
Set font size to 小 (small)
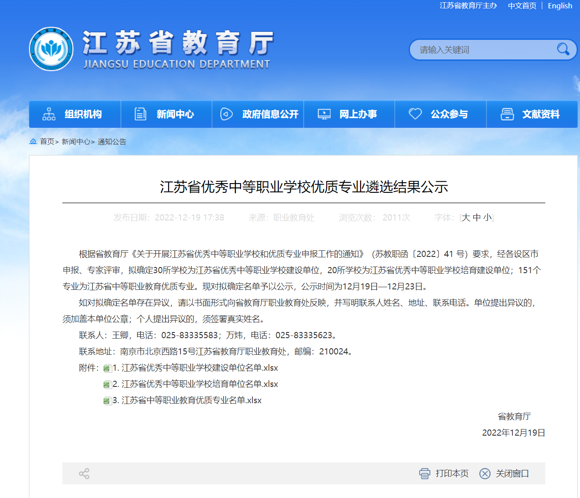click(487, 218)
